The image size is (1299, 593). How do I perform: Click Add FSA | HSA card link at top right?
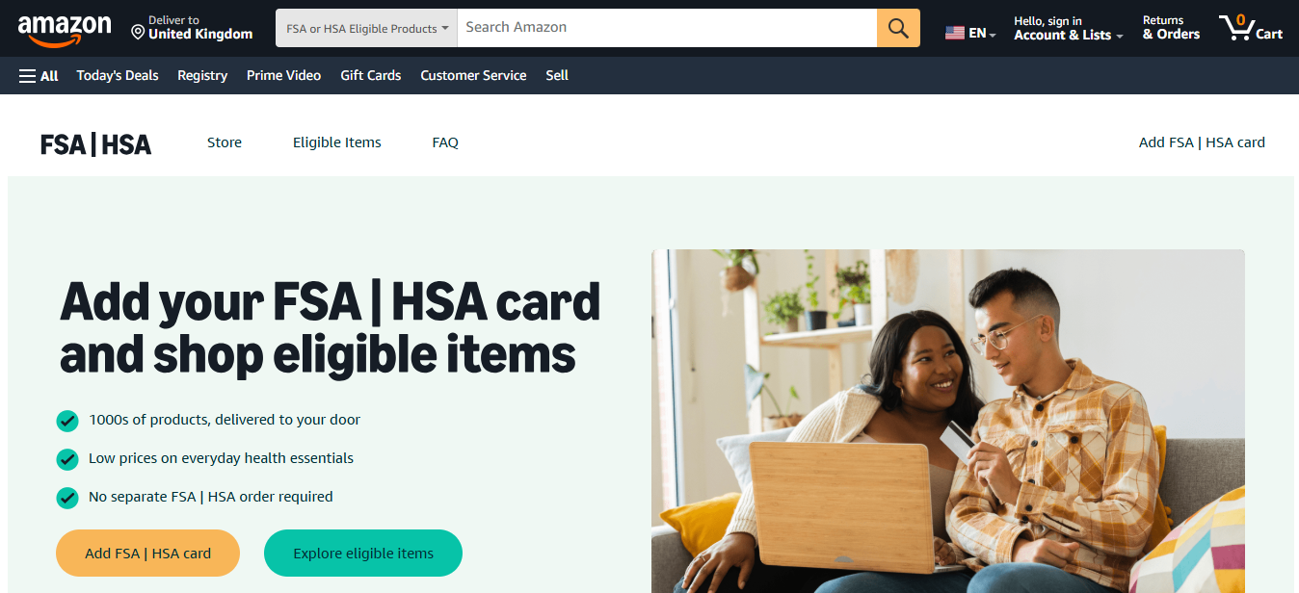(x=1202, y=142)
